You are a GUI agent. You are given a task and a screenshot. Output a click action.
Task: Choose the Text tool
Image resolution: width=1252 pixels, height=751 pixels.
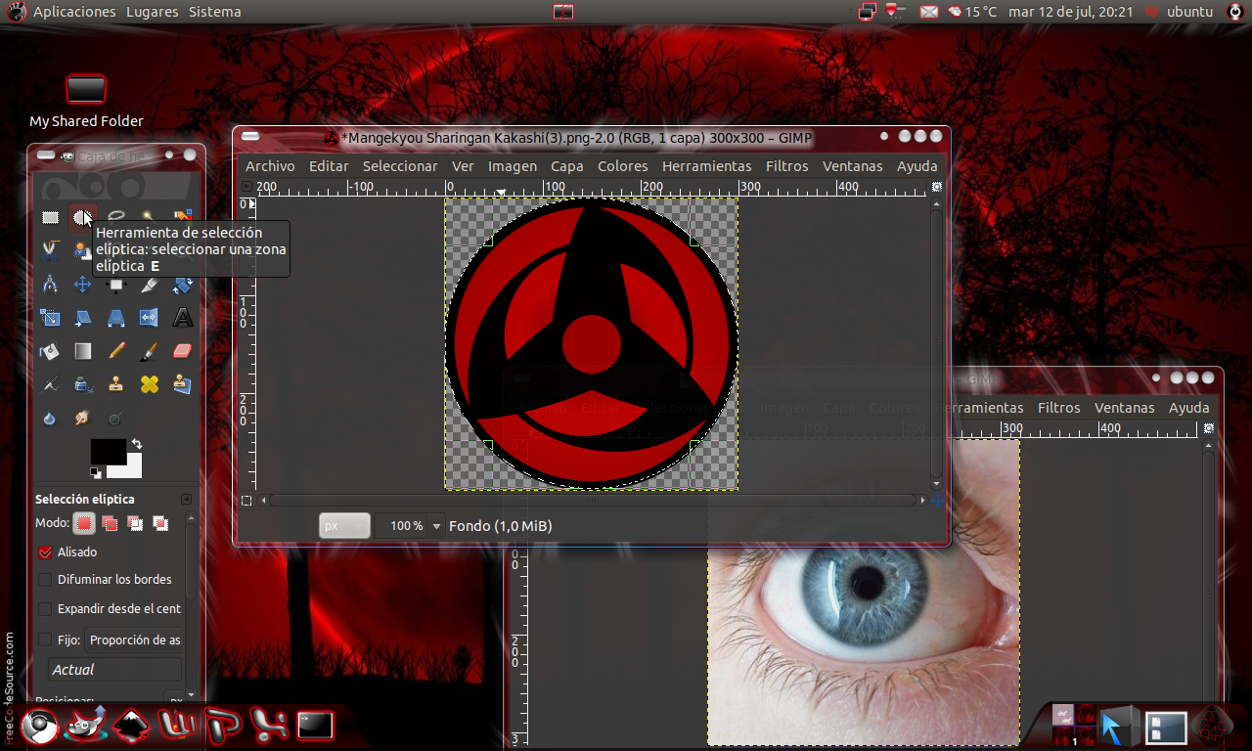183,318
